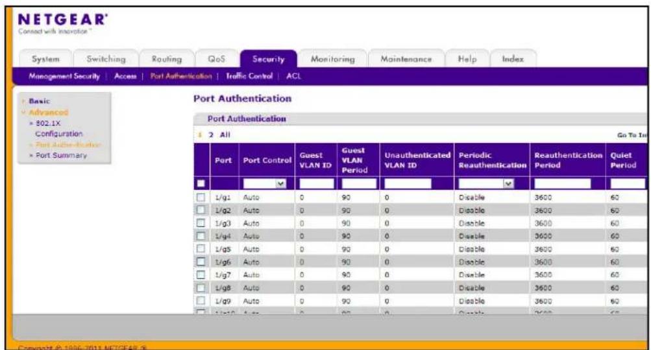The height and width of the screenshot is (350, 651).
Task: Tick the checkbox for port 1/g5
Action: pyautogui.click(x=201, y=249)
